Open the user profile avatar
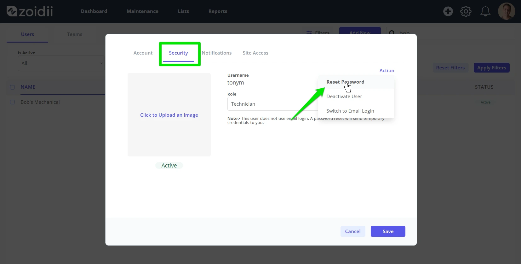 [x=507, y=11]
